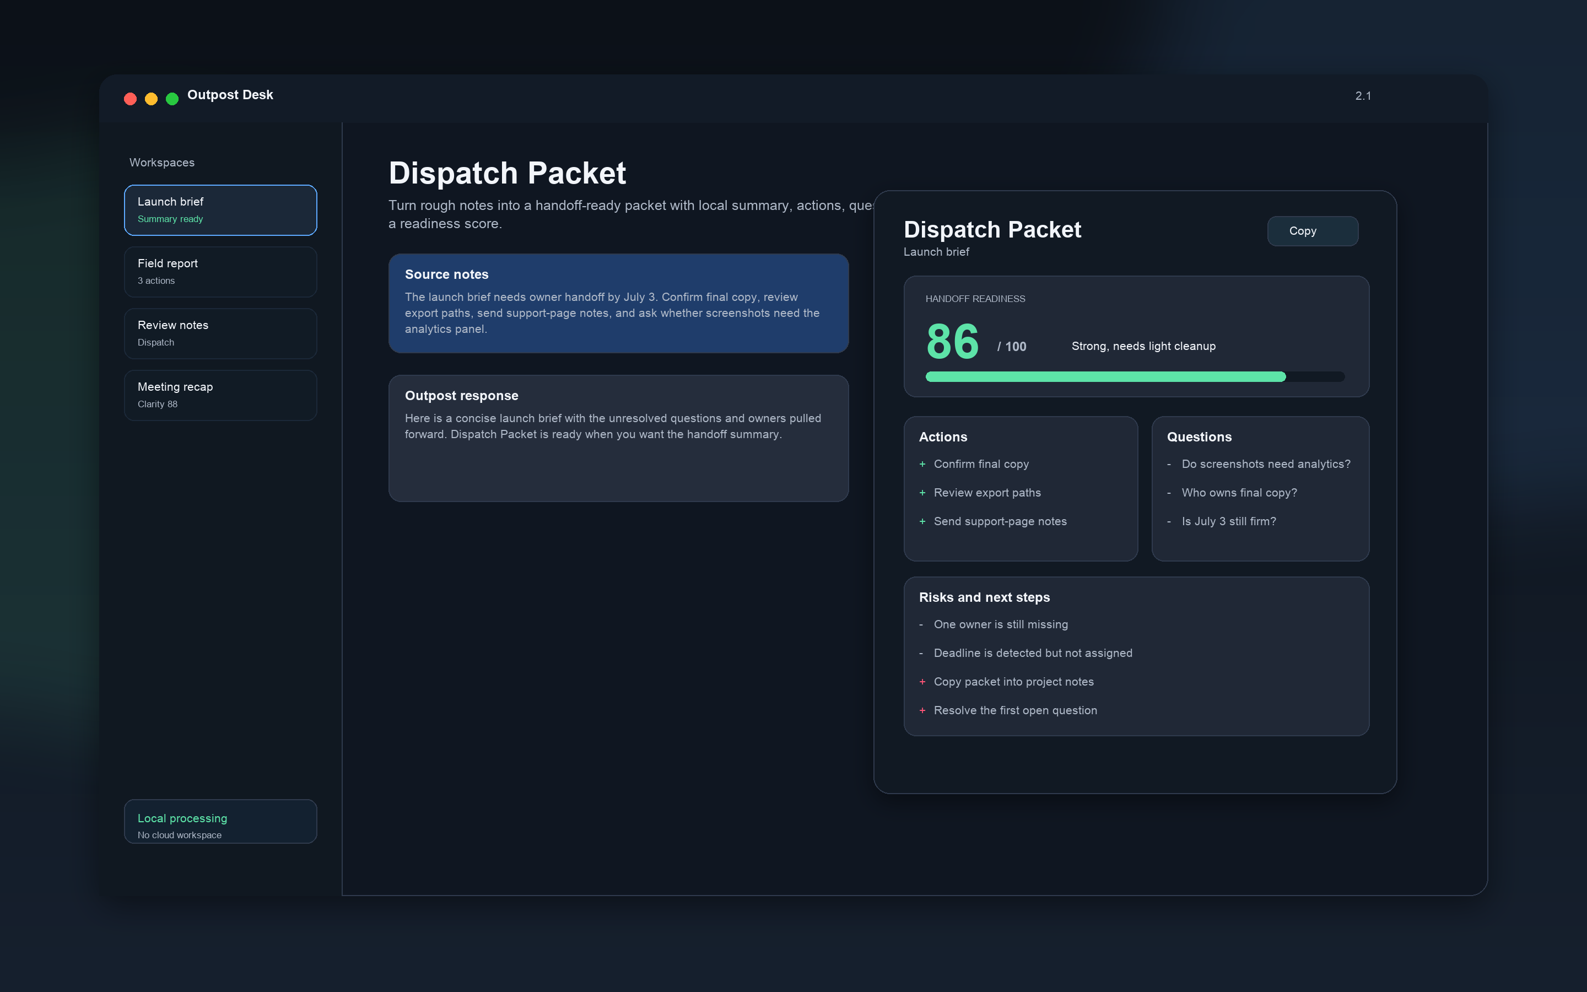Viewport: 1587px width, 992px height.
Task: Click the HANDOFF READINESS label
Action: (x=975, y=299)
